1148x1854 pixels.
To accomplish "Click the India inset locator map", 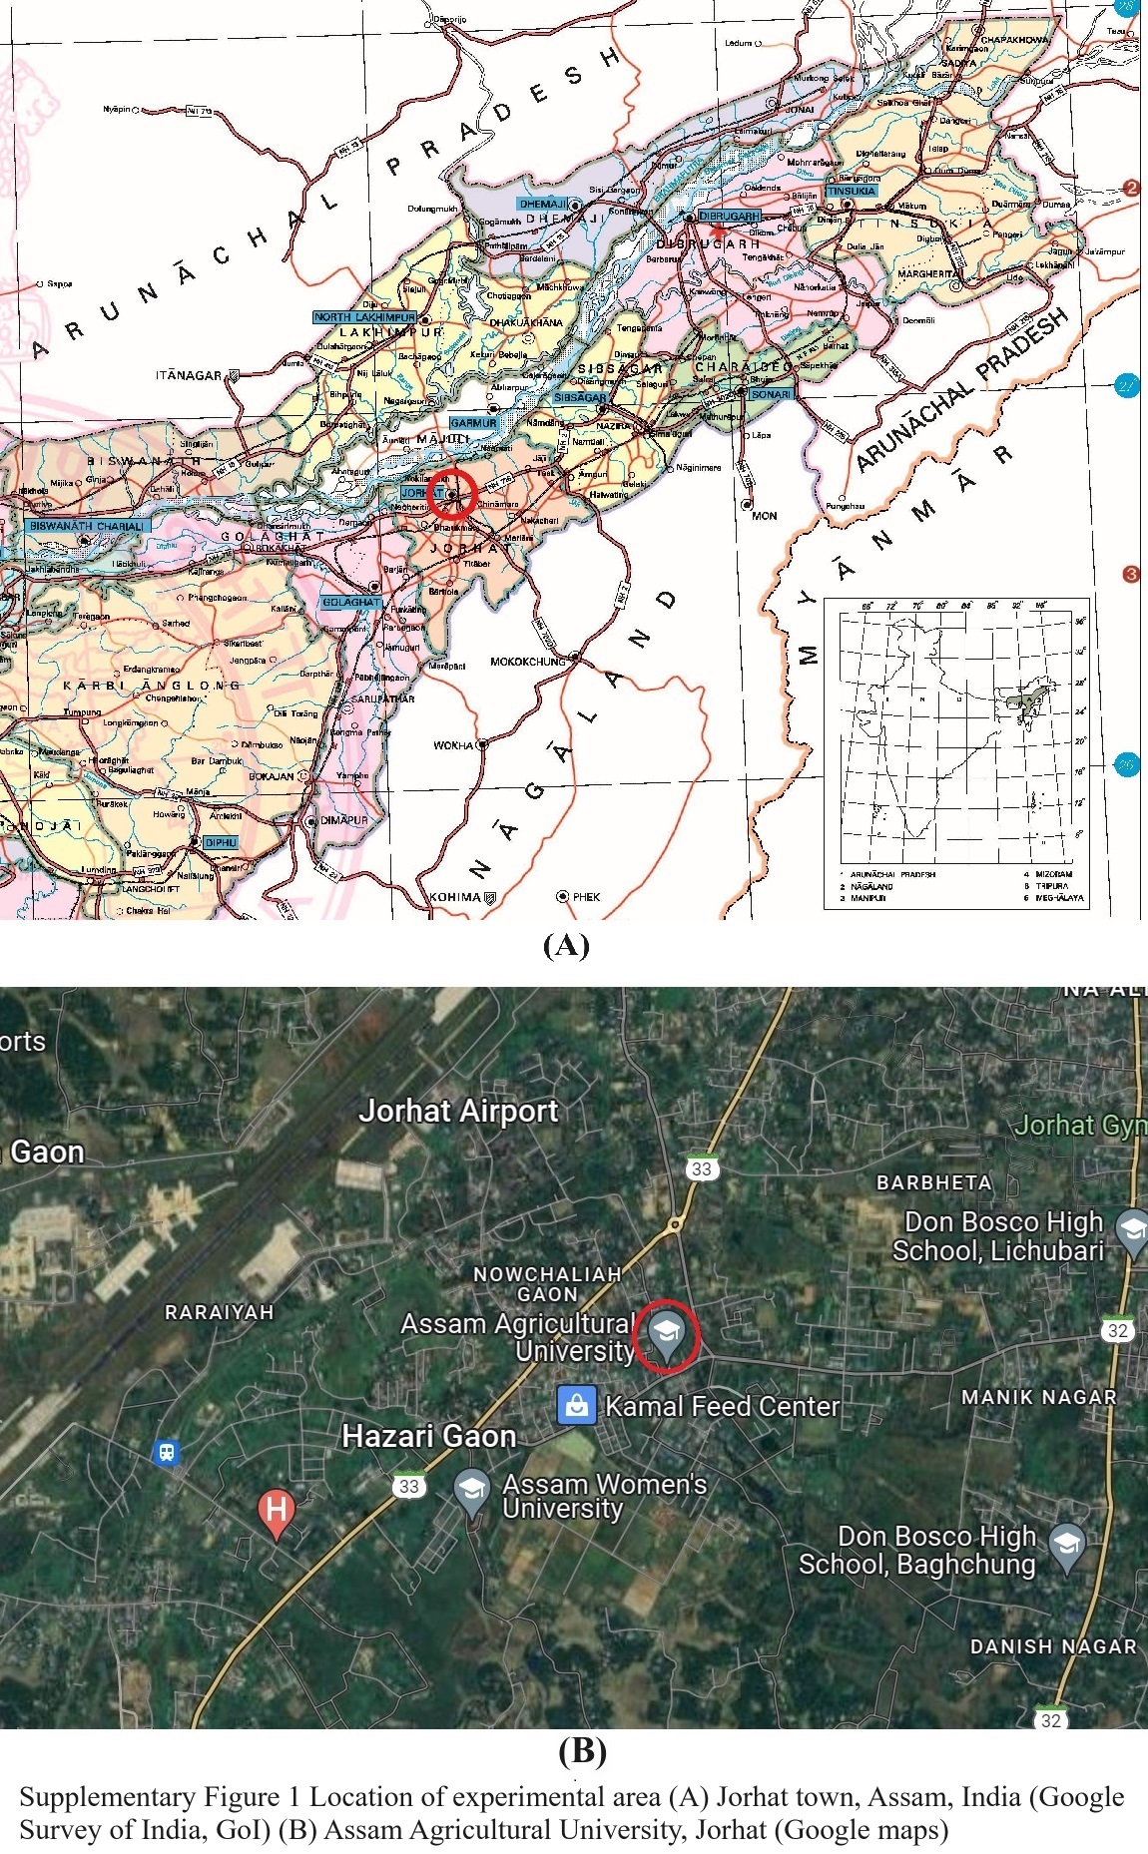I will click(x=957, y=753).
